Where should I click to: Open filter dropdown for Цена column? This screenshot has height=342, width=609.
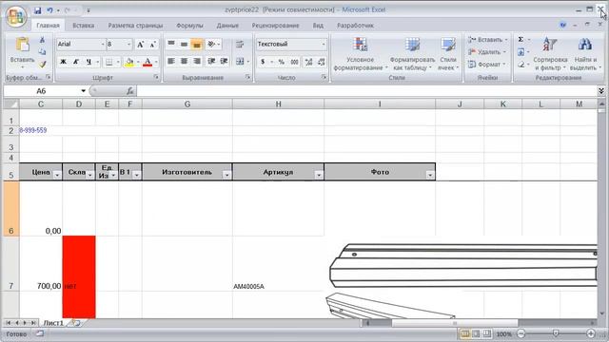(x=57, y=175)
